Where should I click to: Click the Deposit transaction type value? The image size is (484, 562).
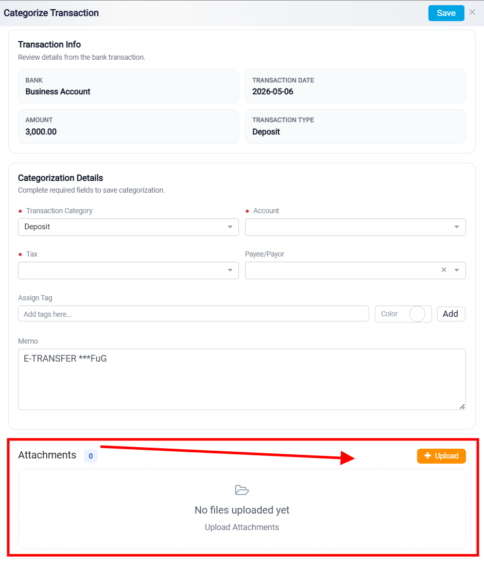point(266,132)
